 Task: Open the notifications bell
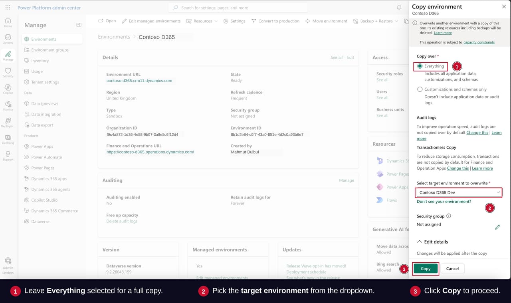pos(399,7)
